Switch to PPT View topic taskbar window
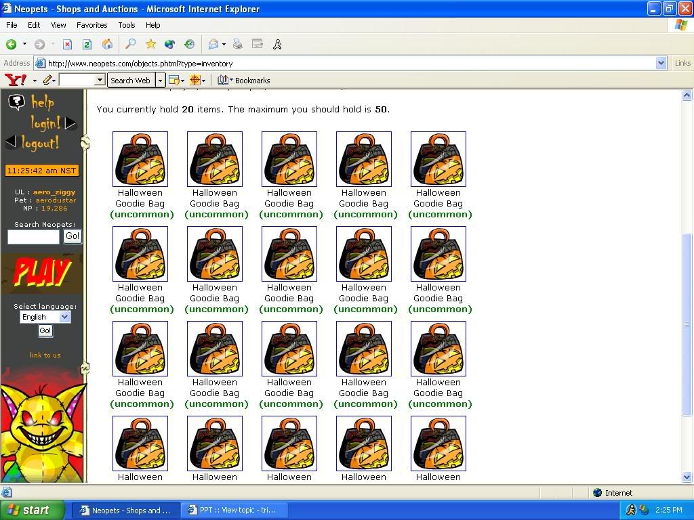This screenshot has width=694, height=520. (x=234, y=511)
